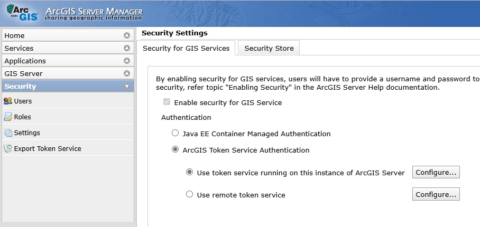
Task: Click the Users people icon
Action: 8,101
